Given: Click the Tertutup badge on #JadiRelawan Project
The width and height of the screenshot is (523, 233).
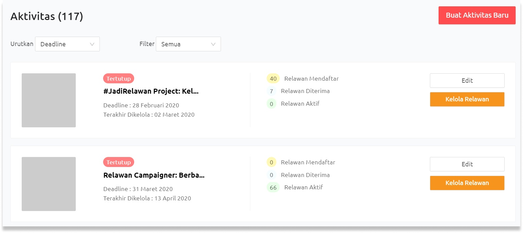Looking at the screenshot, I should [x=118, y=79].
